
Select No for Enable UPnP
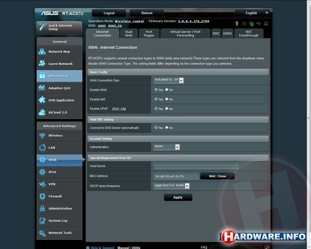[166, 108]
